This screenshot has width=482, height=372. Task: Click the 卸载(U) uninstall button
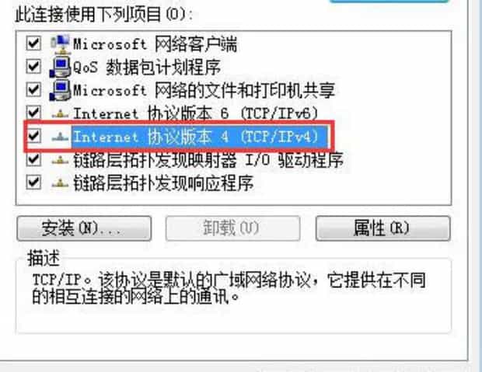232,228
